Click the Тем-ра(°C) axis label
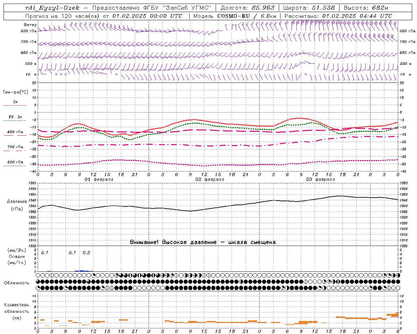Viewport: 417px width, 334px height. point(15,92)
